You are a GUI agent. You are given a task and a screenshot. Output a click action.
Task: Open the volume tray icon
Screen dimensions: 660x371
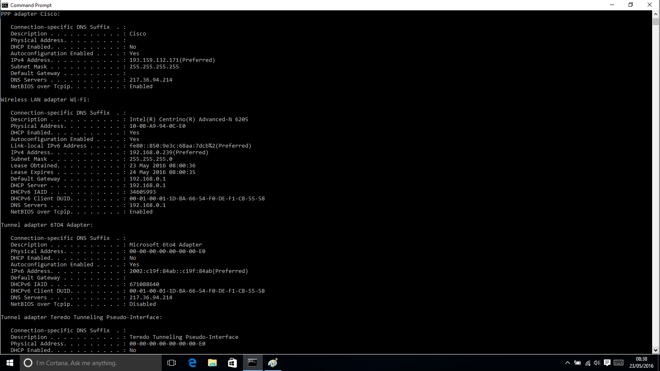coord(597,363)
